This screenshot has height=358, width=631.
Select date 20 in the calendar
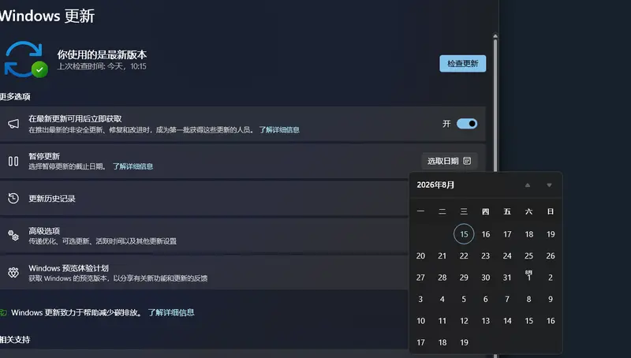tap(420, 255)
